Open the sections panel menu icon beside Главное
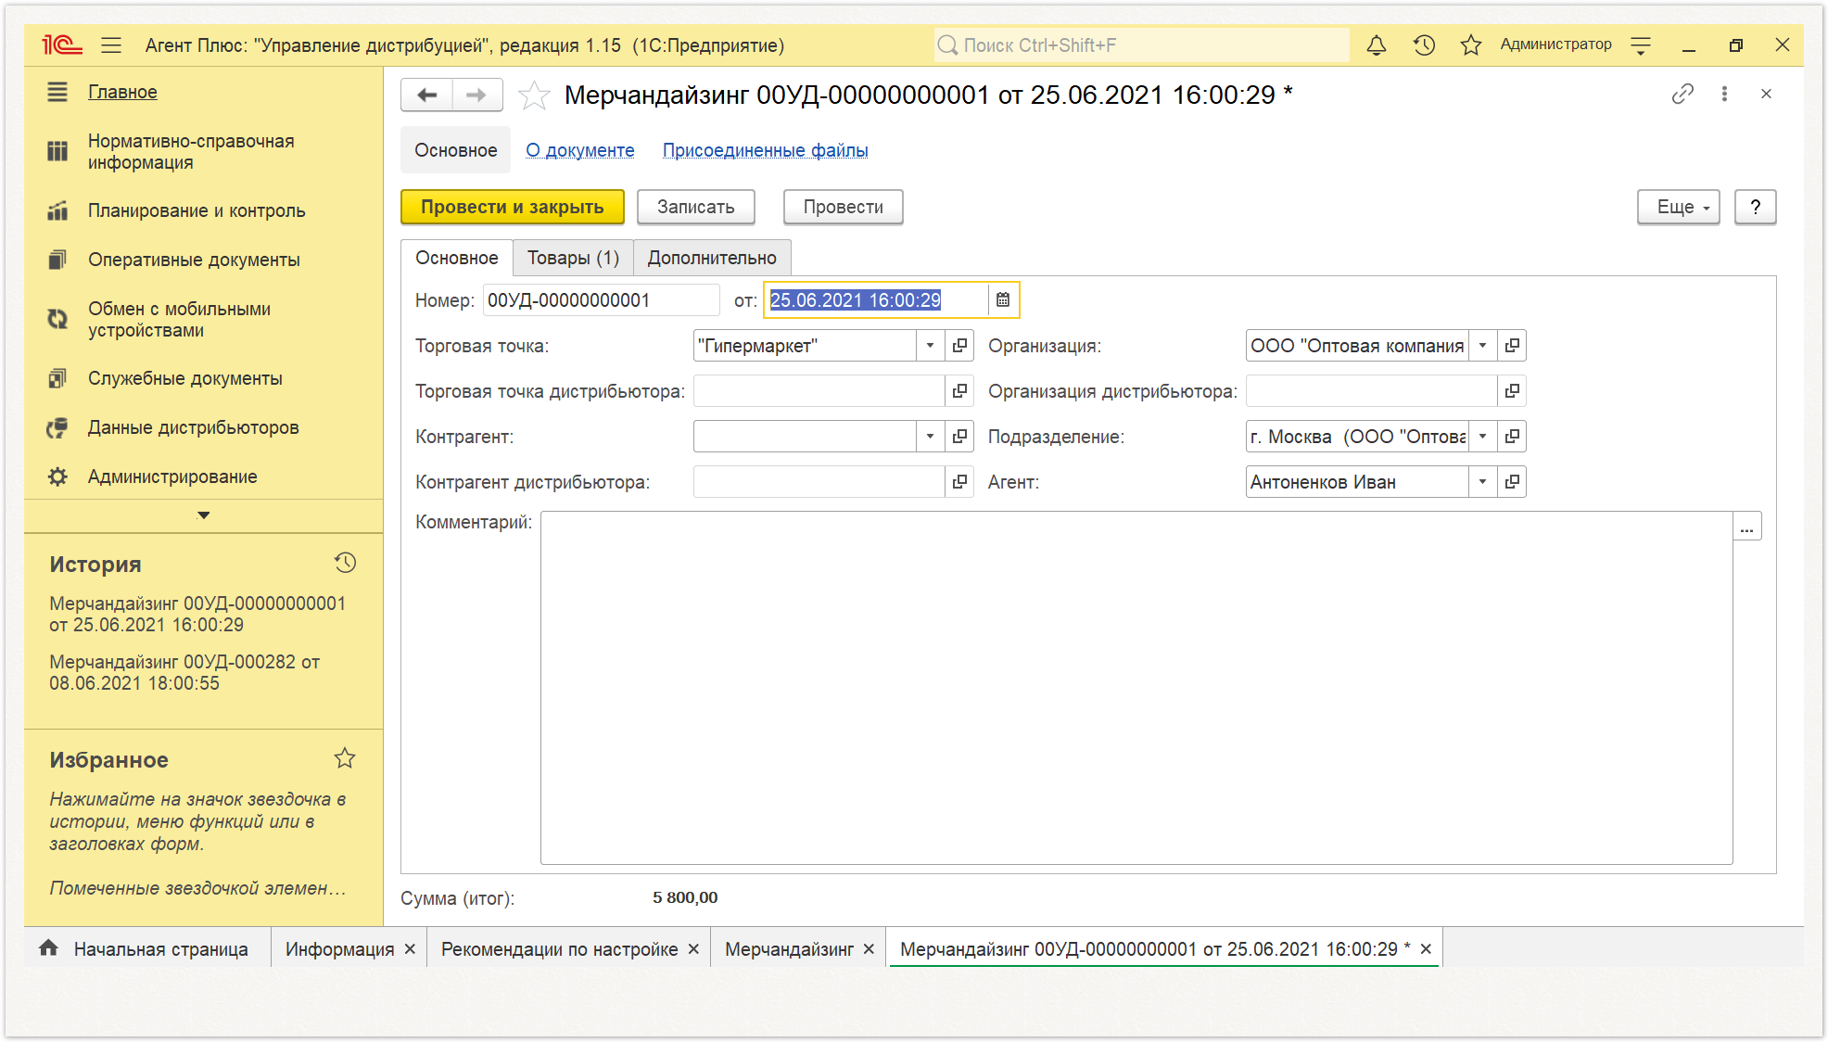The image size is (1828, 1042). [x=57, y=92]
